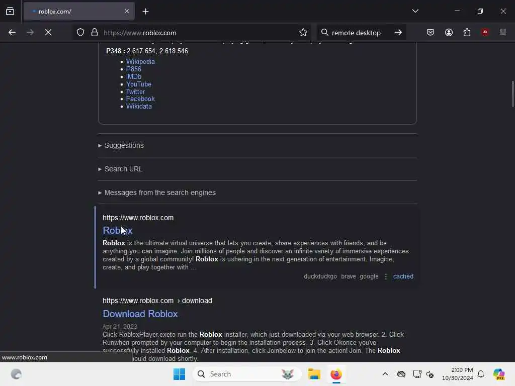Open Firefox account icon
Viewport: 515px width, 386px height.
449,32
